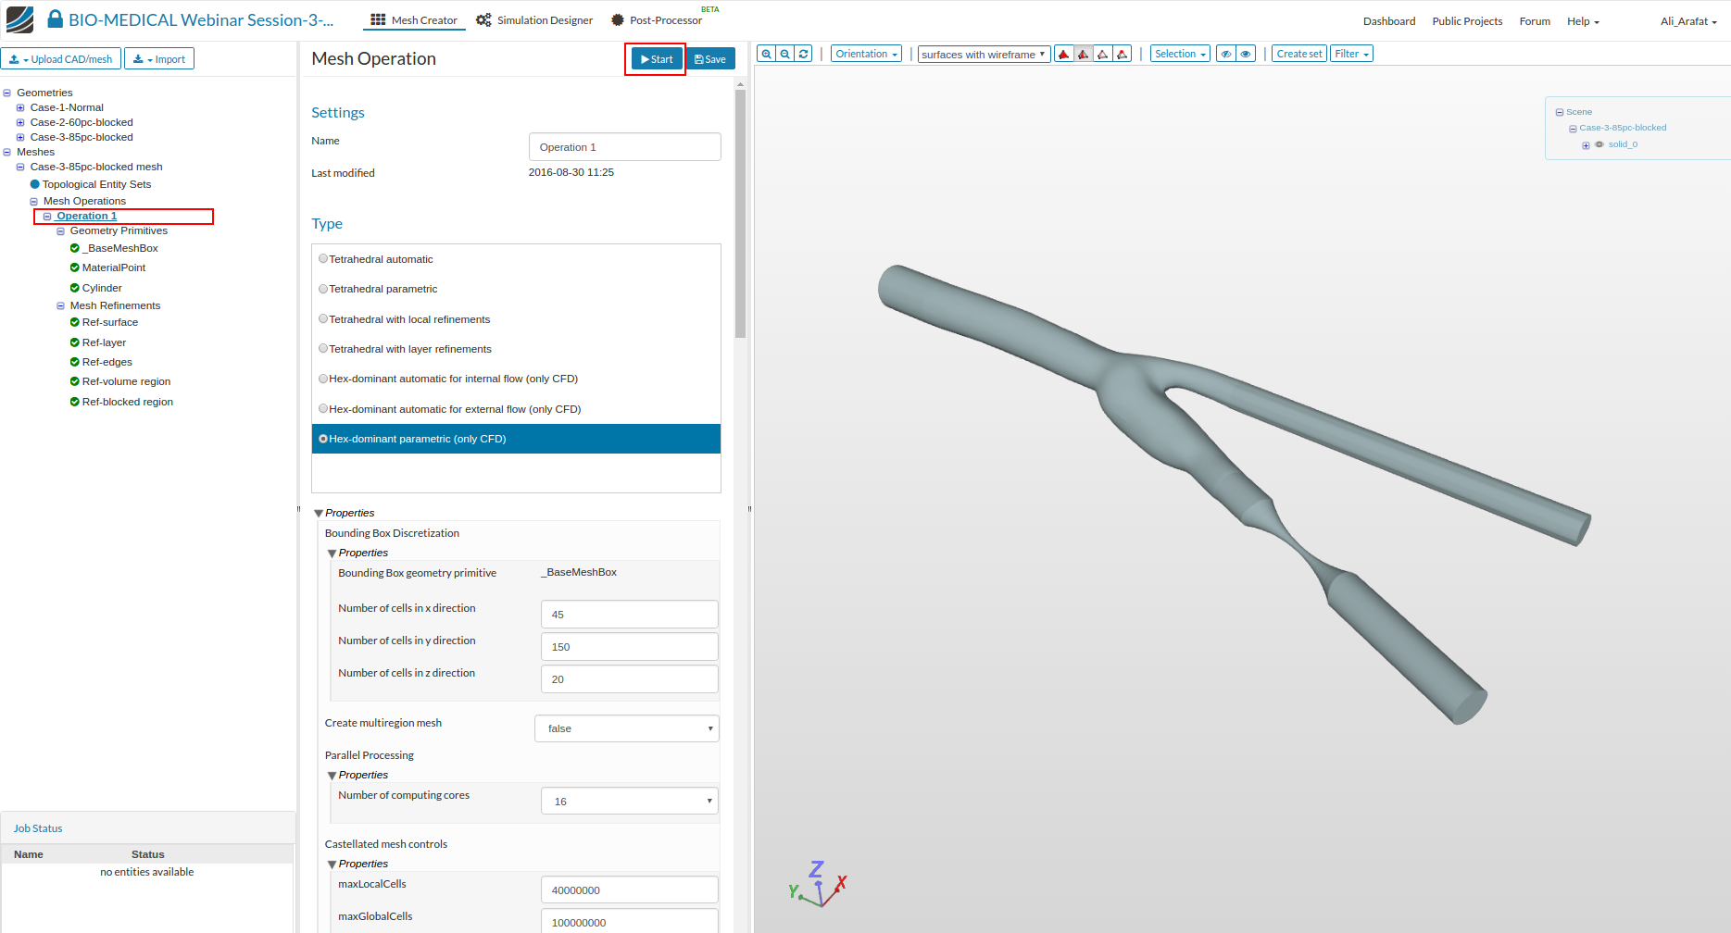Click the settings panel vertical scrollbar
This screenshot has height=933, width=1731.
(x=740, y=213)
